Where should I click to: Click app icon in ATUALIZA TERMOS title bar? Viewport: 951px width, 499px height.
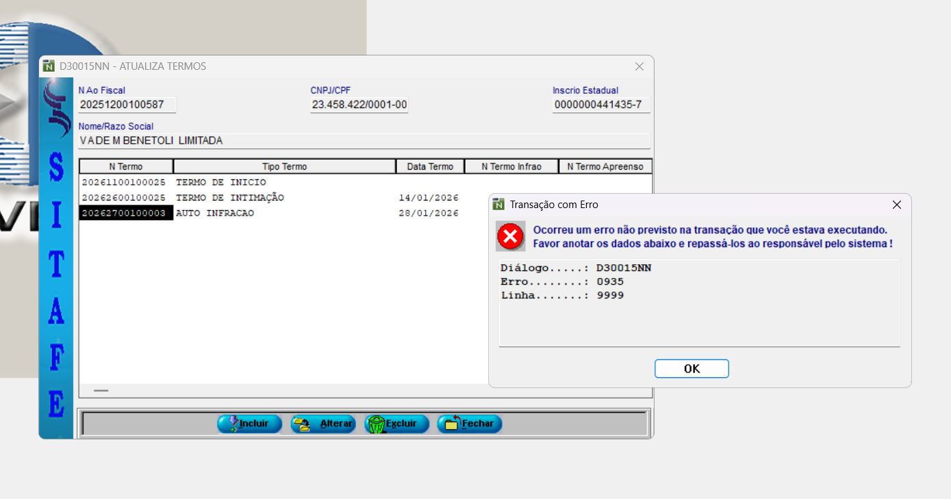click(49, 66)
